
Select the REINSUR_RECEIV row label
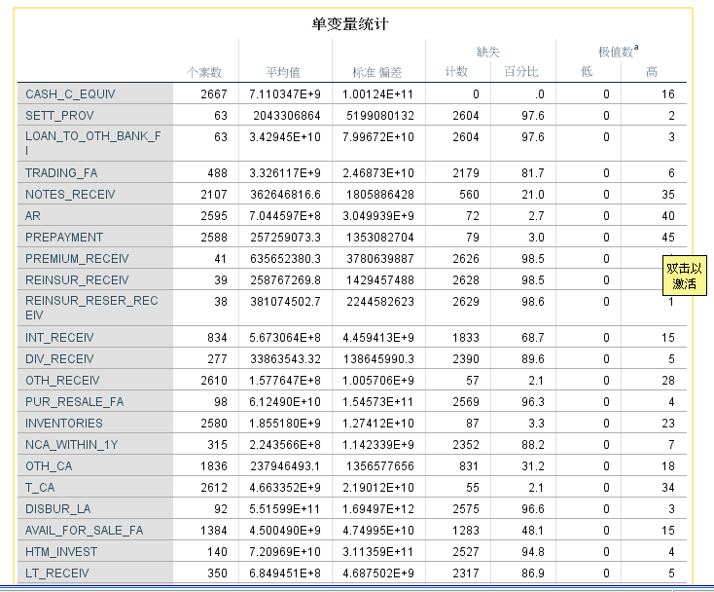coord(77,279)
